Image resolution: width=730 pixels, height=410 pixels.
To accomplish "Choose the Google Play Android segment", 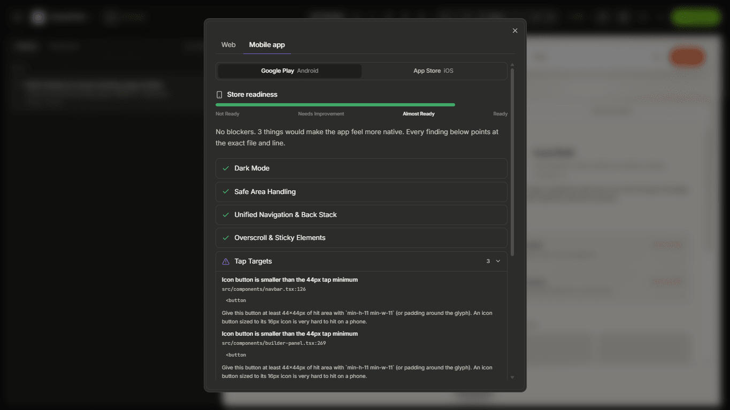I will [x=290, y=71].
